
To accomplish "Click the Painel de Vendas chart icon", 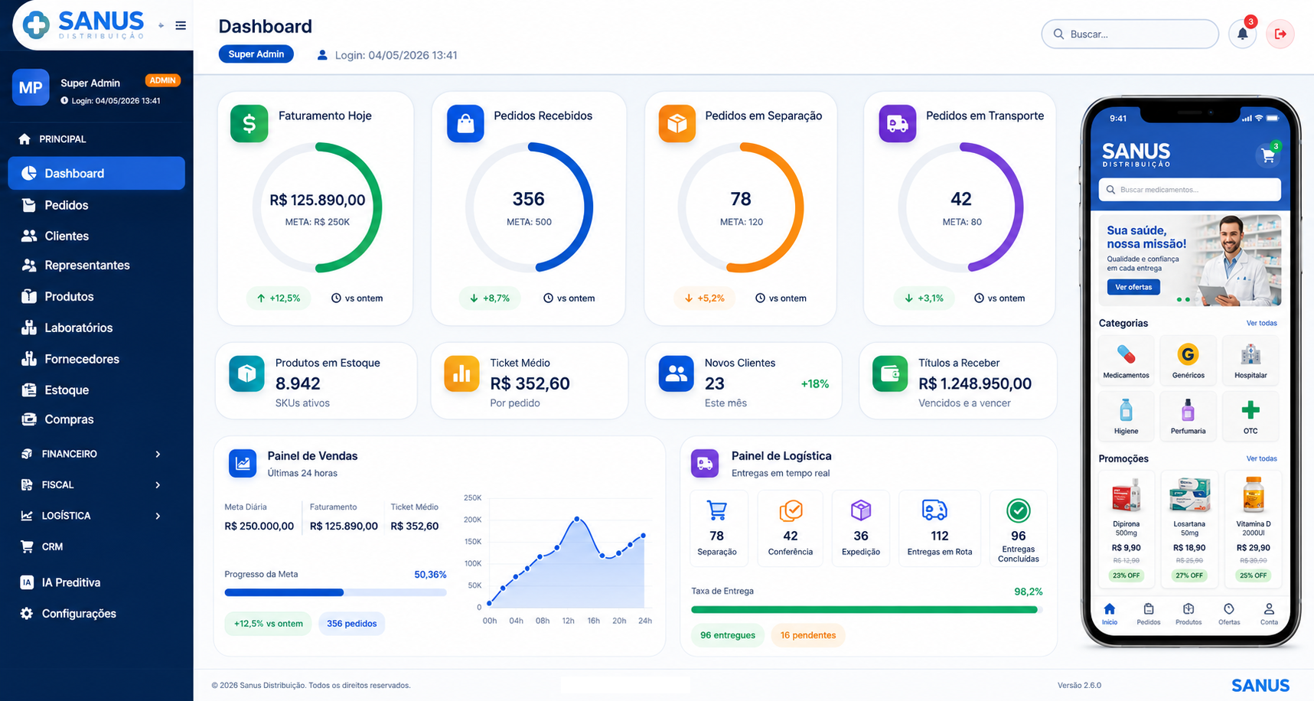I will pos(243,463).
